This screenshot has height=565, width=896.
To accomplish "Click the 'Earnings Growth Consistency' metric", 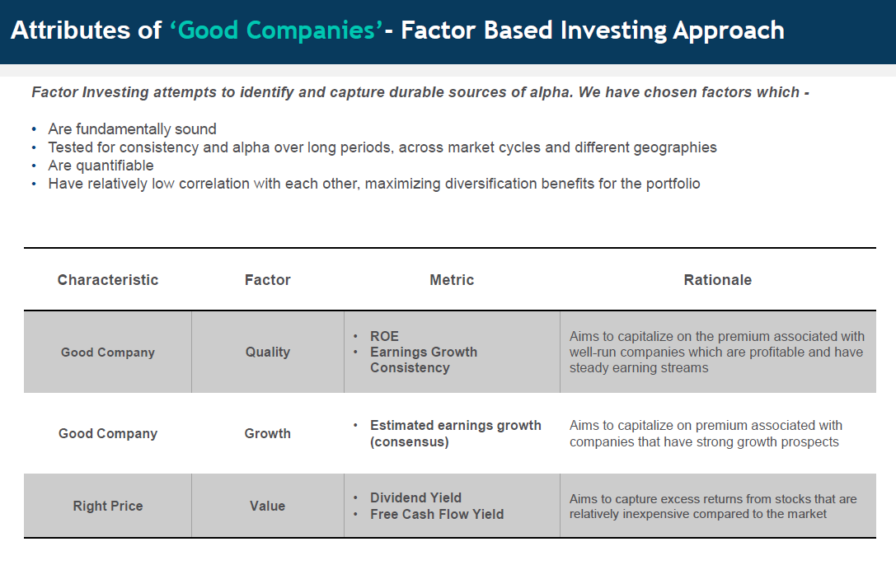I will 424,360.
